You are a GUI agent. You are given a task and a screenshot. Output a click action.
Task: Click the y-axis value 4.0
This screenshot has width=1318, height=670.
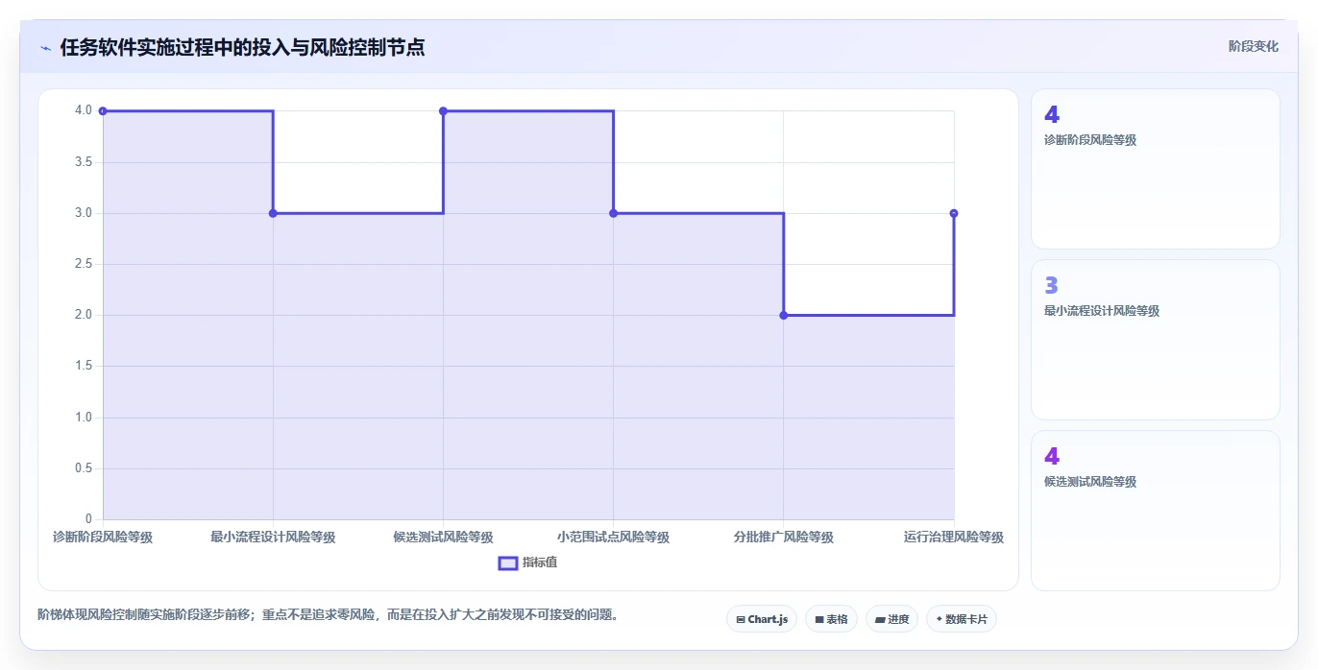(84, 110)
